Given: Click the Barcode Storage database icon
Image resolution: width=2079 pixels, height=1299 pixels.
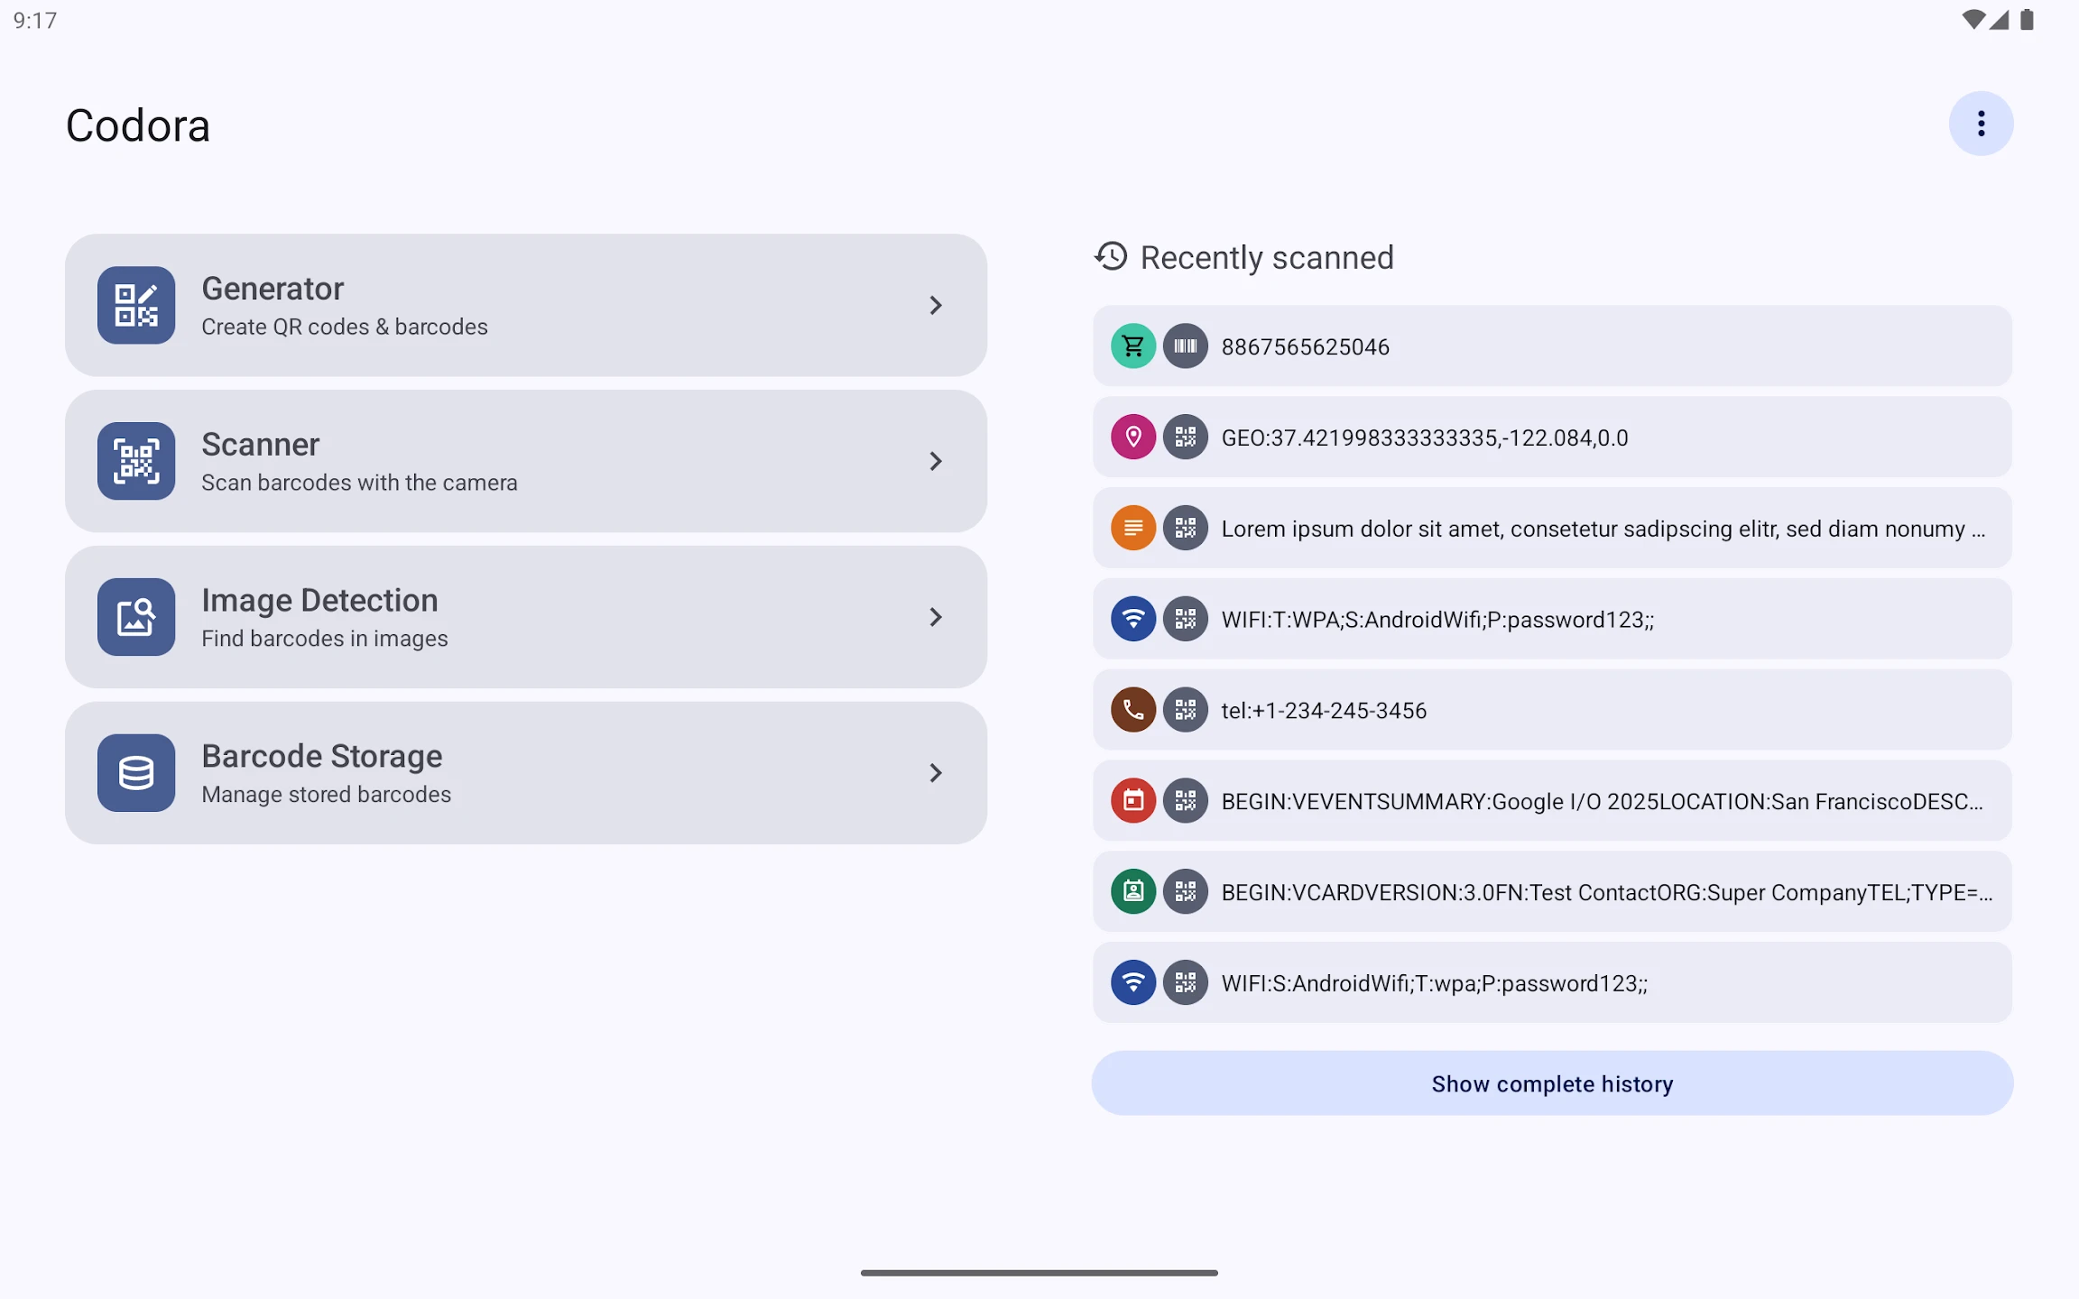Looking at the screenshot, I should [136, 773].
